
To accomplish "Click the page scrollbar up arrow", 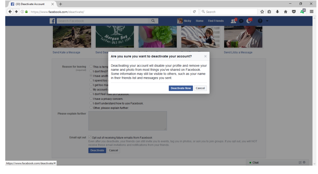I will pos(315,18).
